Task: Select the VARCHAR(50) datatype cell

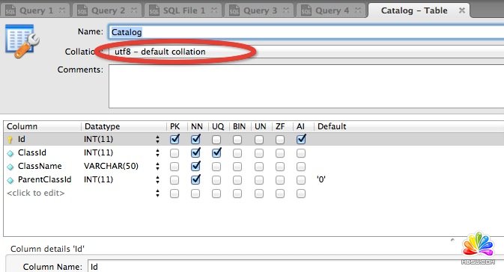Action: 111,166
